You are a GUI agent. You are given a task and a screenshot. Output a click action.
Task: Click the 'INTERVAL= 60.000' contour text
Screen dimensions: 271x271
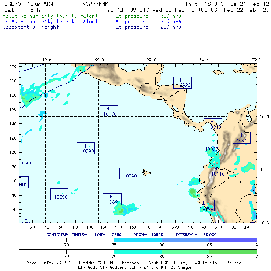coord(196,235)
